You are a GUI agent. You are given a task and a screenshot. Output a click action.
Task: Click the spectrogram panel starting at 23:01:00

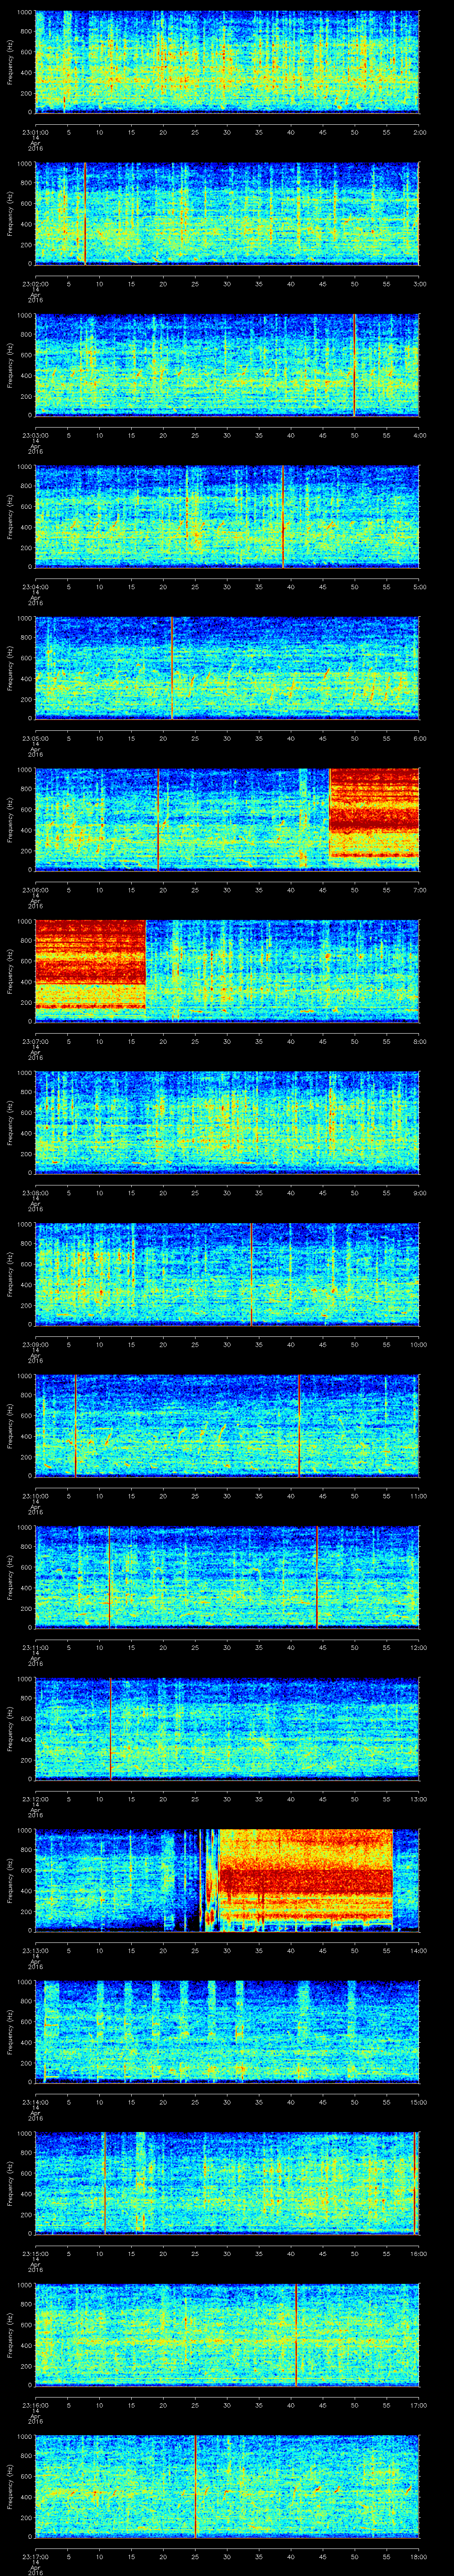(x=227, y=62)
